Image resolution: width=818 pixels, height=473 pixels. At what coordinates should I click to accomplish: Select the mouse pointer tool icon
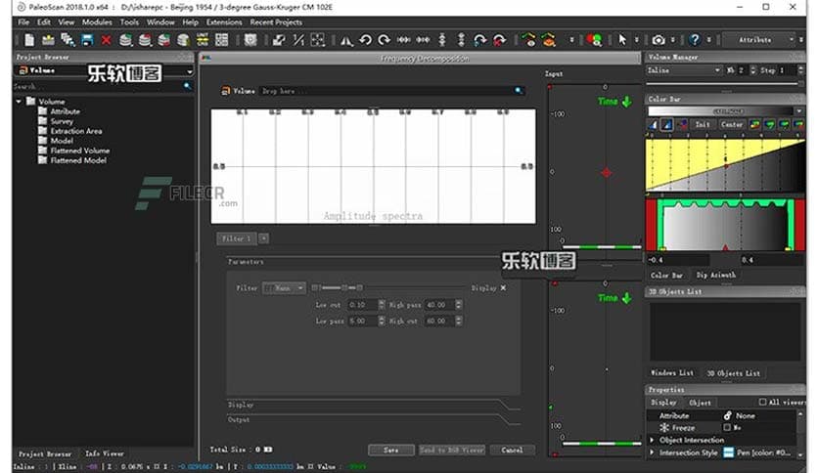(x=622, y=40)
